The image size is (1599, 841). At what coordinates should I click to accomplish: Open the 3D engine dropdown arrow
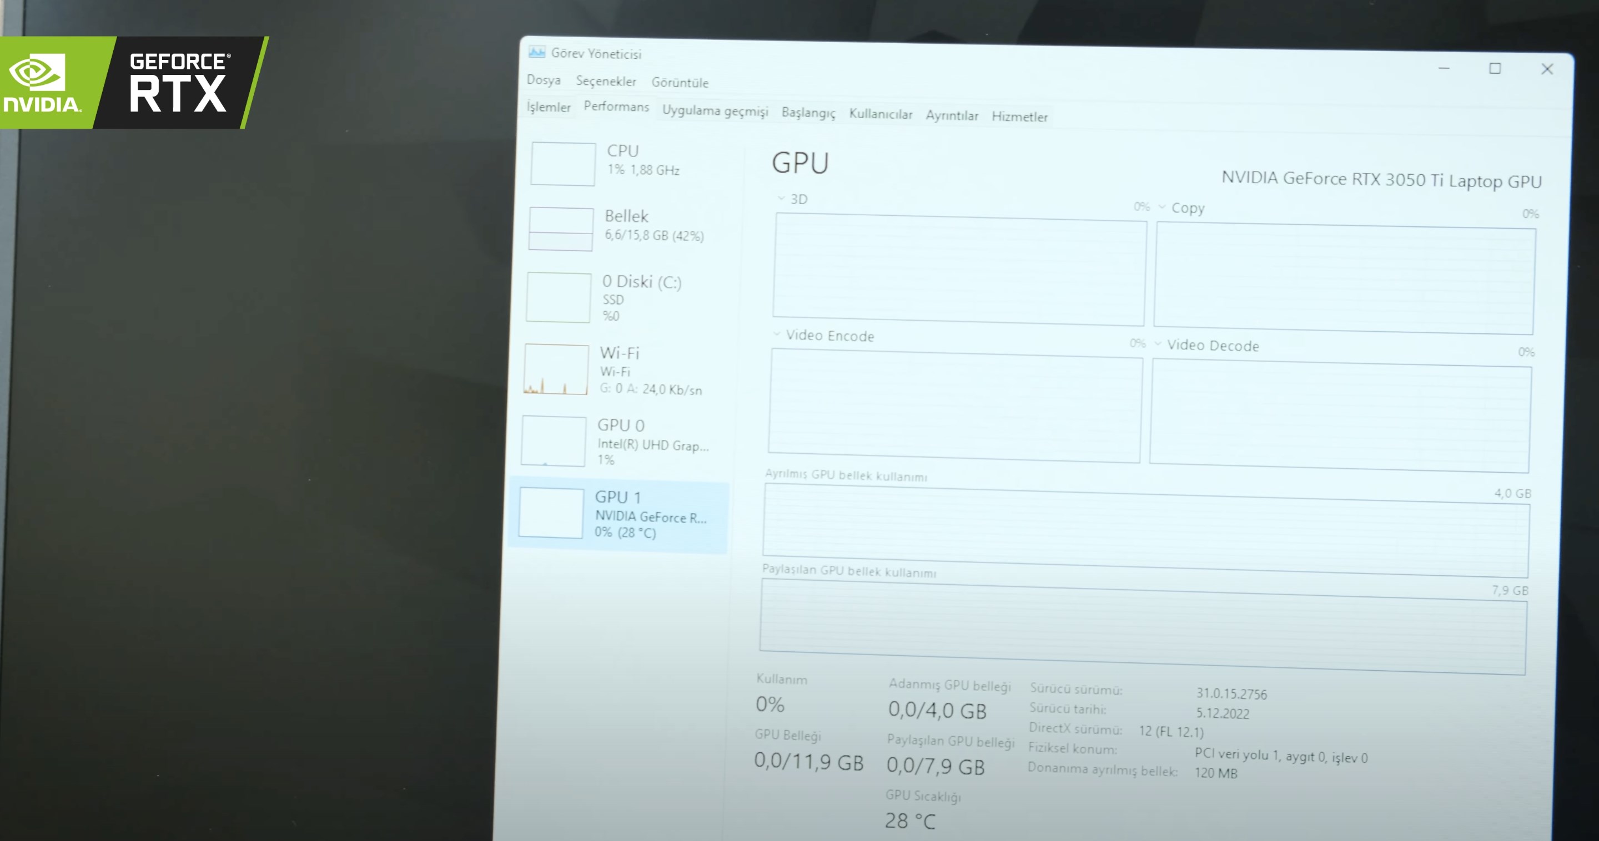tap(781, 199)
